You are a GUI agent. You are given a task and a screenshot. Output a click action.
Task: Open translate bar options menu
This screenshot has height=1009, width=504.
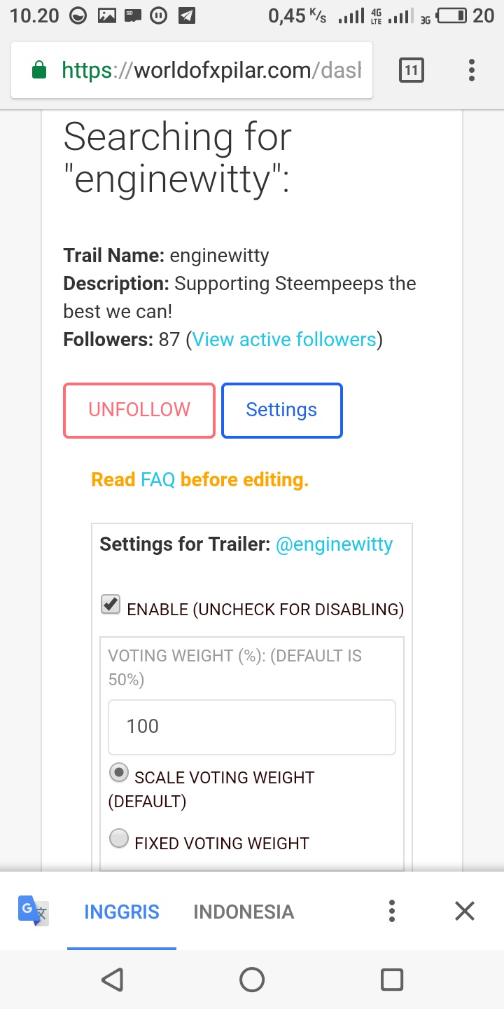pos(392,911)
